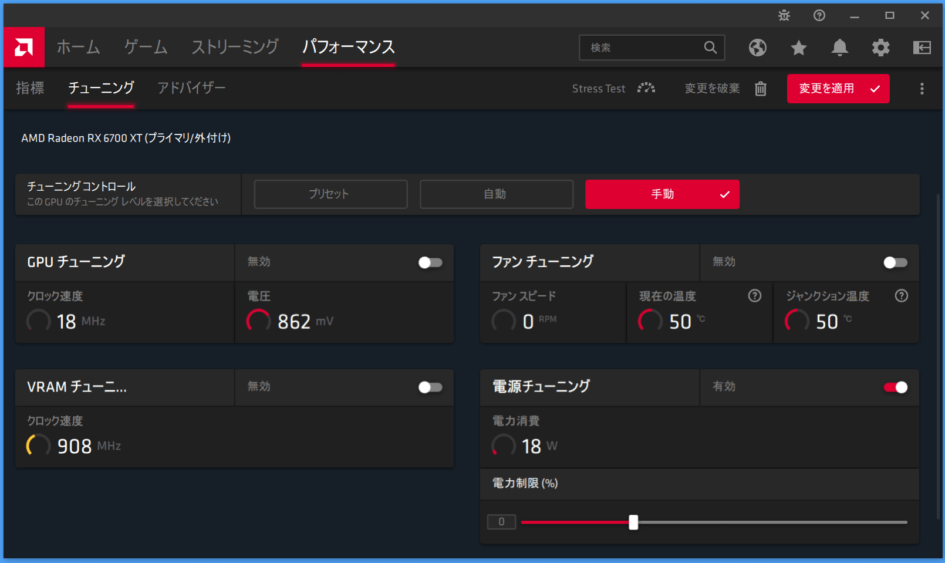
Task: Select the パフォーマンス tab
Action: click(x=348, y=47)
